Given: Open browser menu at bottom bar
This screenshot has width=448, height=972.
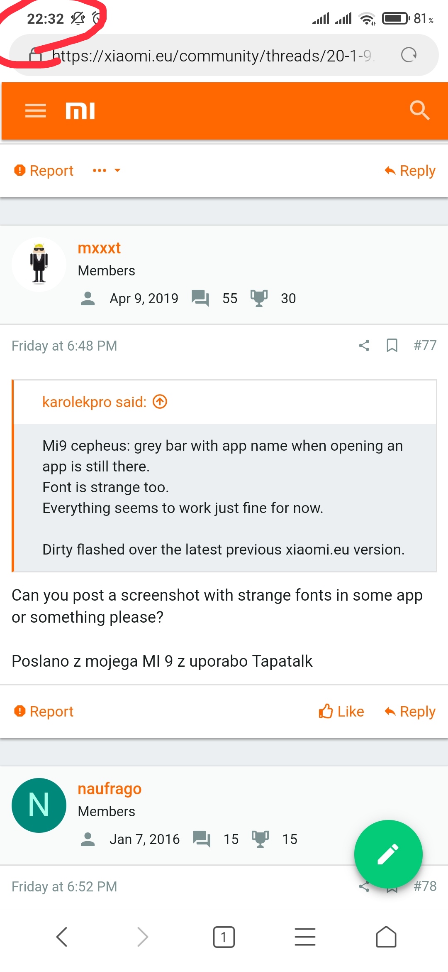Looking at the screenshot, I should coord(305,937).
